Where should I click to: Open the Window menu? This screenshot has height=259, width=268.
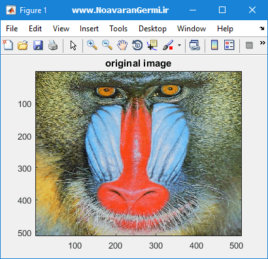click(x=192, y=29)
